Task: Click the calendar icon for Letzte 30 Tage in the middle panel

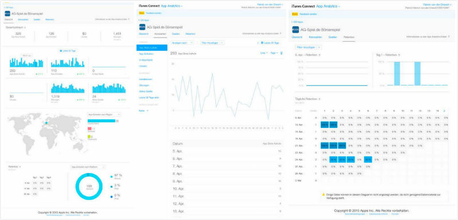Action: tap(262, 43)
